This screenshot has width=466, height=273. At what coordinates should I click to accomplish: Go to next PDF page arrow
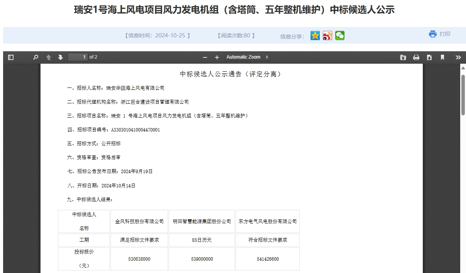(x=61, y=57)
